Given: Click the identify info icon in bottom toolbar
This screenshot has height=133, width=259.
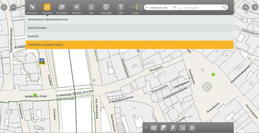Looking at the screenshot, I should point(182,128).
